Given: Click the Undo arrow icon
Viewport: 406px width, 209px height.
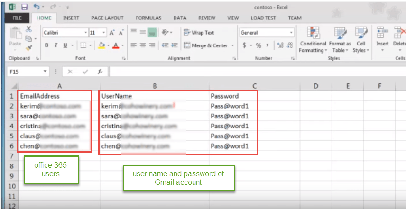Looking at the screenshot, I should coord(37,7).
